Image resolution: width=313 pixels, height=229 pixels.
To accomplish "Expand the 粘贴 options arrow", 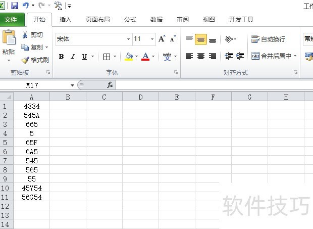I will [x=9, y=60].
